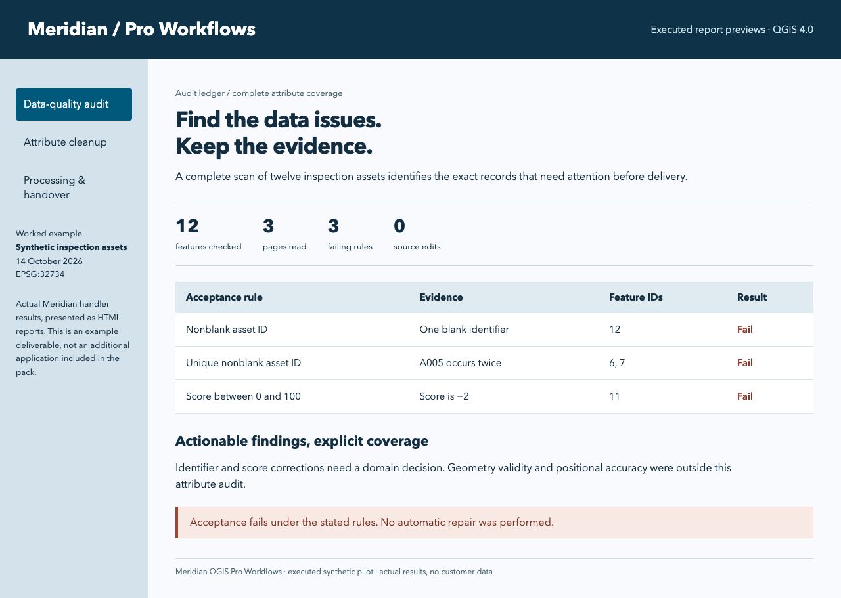The image size is (841, 598).
Task: Click the 'Result' column header
Action: pyautogui.click(x=752, y=297)
